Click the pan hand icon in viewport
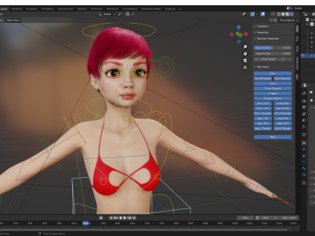 coord(245,54)
